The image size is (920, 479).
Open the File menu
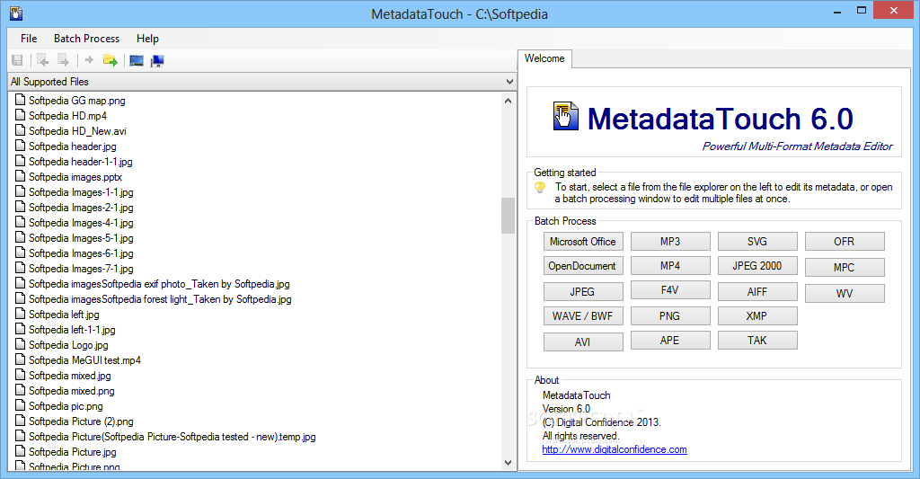(x=29, y=38)
